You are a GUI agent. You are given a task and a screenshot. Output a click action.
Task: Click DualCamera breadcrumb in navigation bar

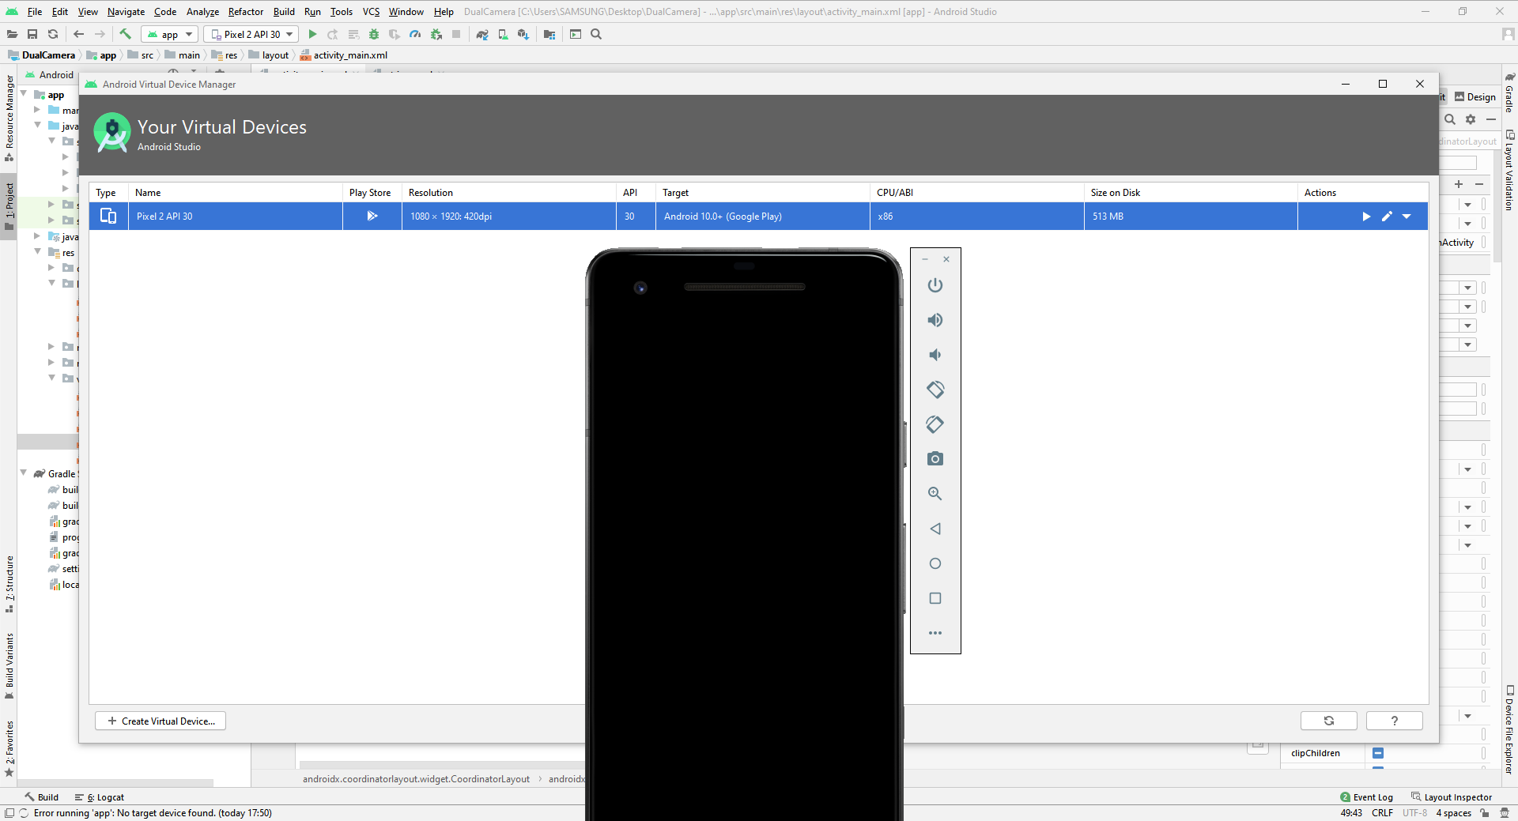pyautogui.click(x=41, y=55)
